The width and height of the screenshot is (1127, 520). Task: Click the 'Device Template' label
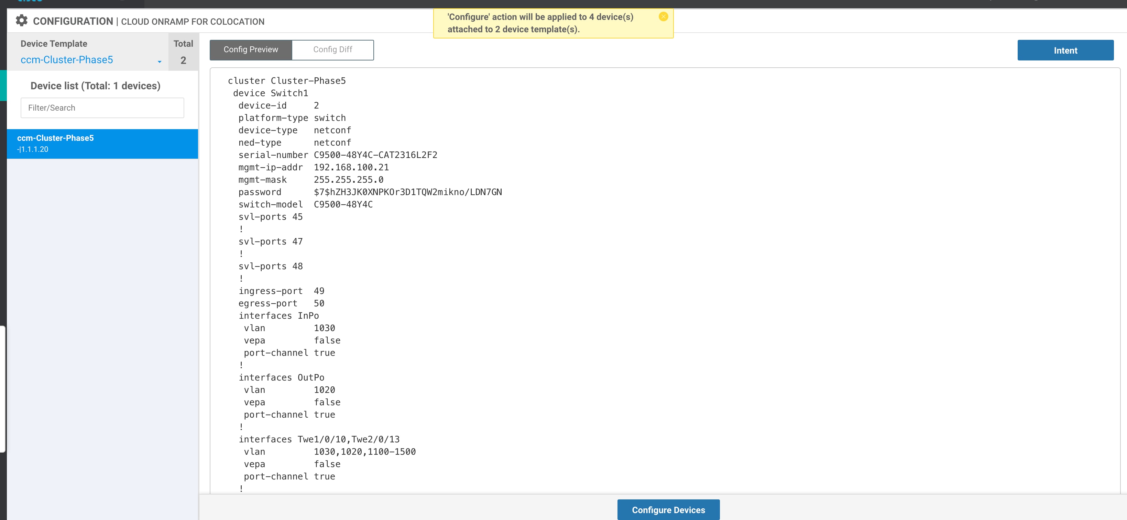(x=54, y=44)
